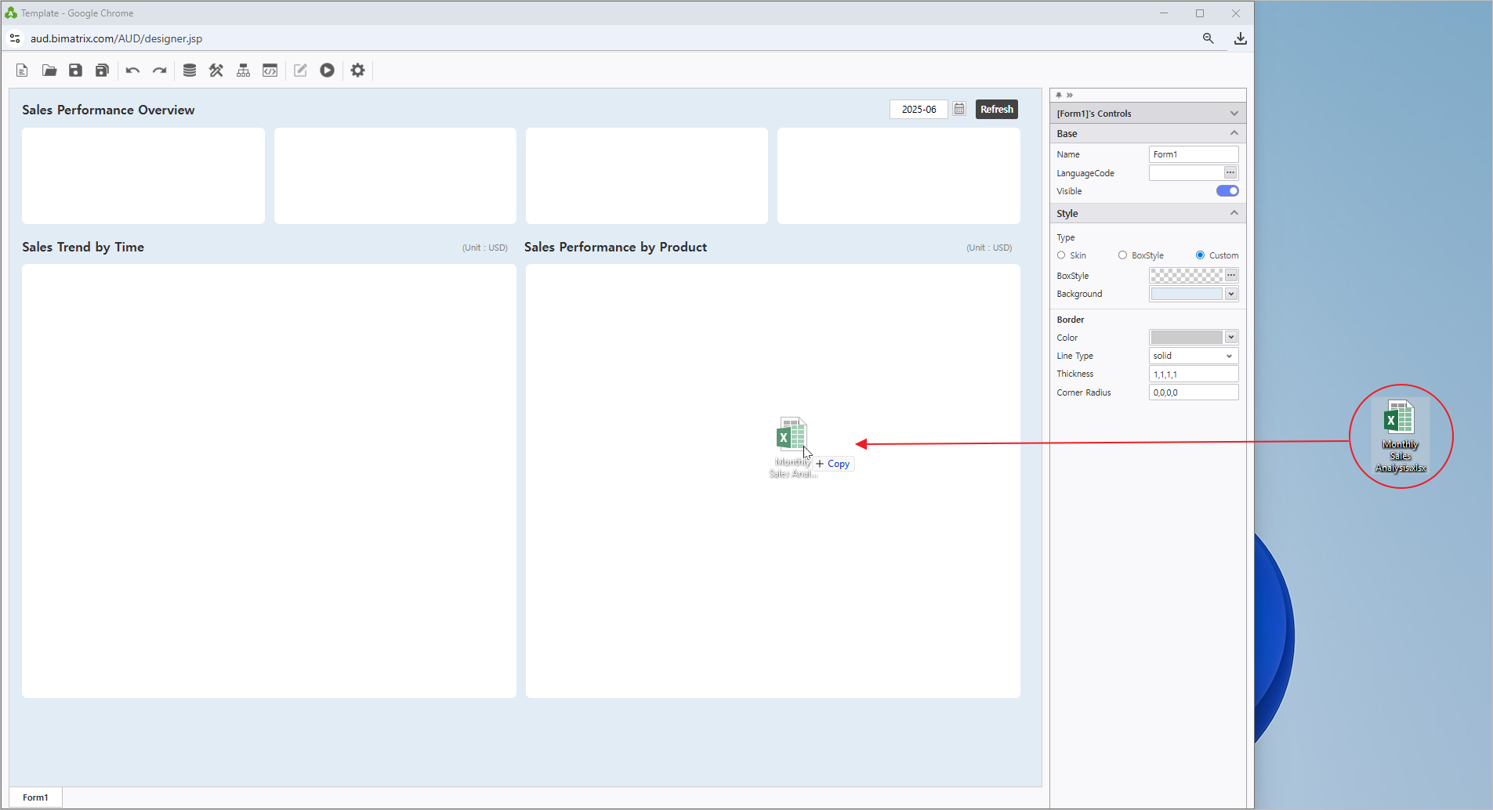Image resolution: width=1493 pixels, height=810 pixels.
Task: Collapse the Base section
Action: click(x=1234, y=133)
